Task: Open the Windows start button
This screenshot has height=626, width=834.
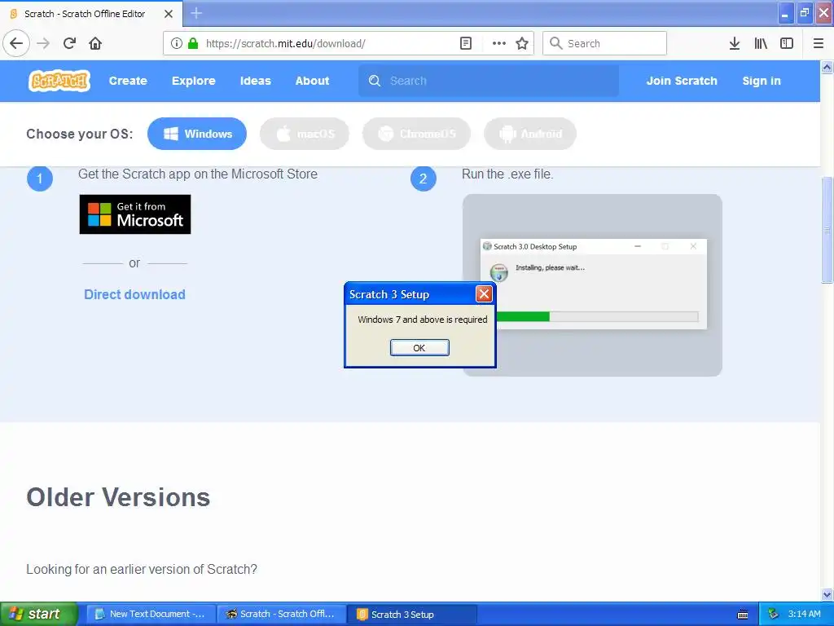Action: pos(39,615)
